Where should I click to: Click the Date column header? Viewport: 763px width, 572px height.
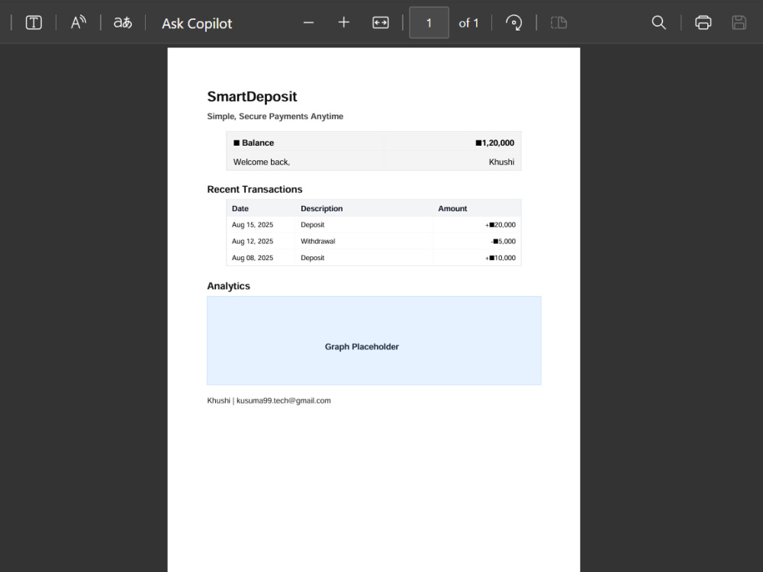tap(240, 208)
